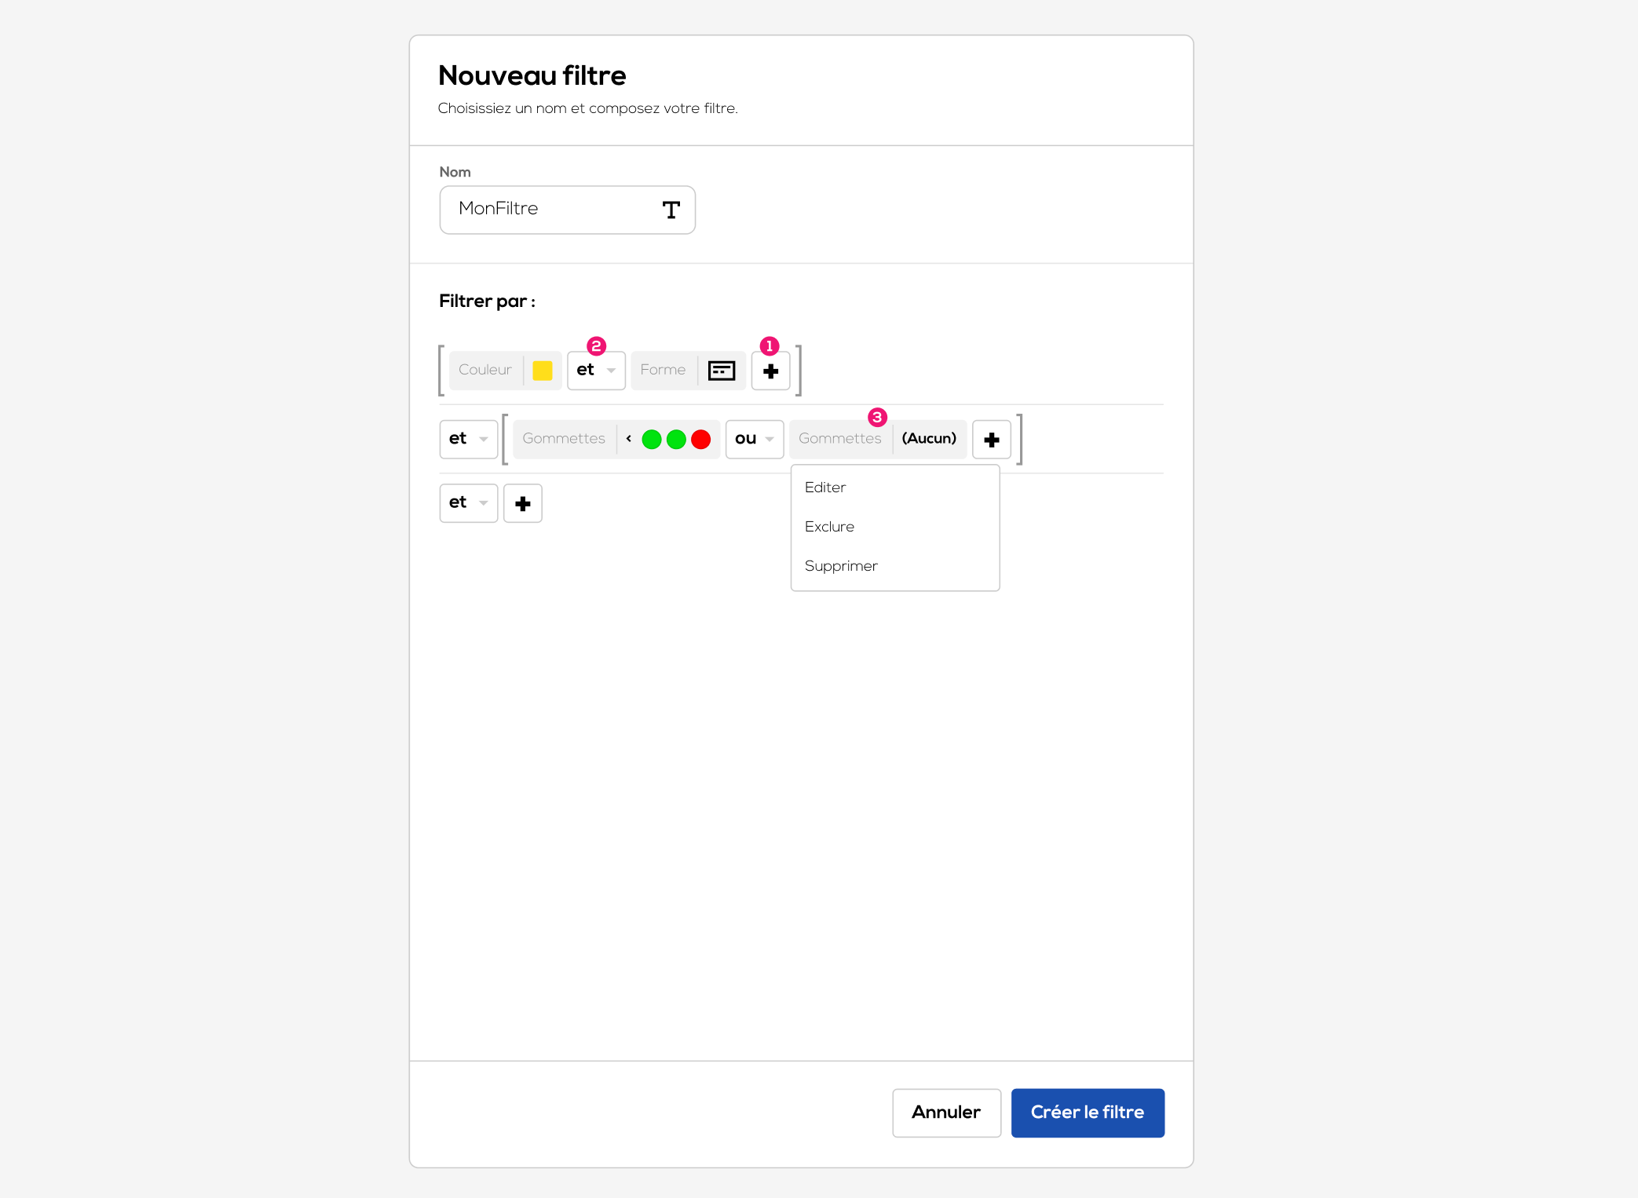The width and height of the screenshot is (1638, 1198).
Task: Click the yellow Couleur swatch
Action: point(542,371)
